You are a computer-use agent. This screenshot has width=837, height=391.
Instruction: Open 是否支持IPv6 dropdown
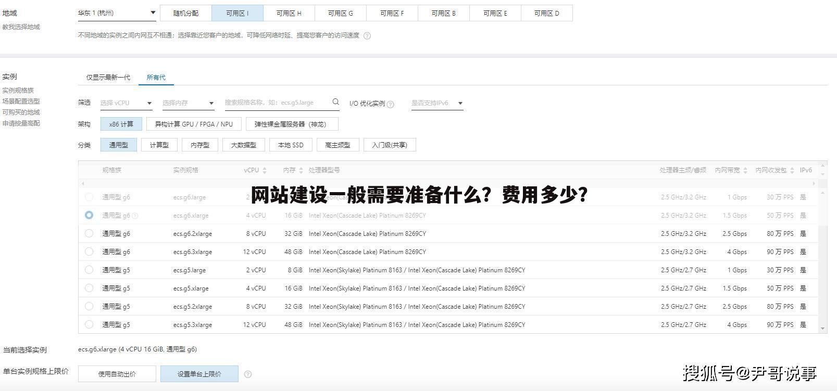pos(438,103)
